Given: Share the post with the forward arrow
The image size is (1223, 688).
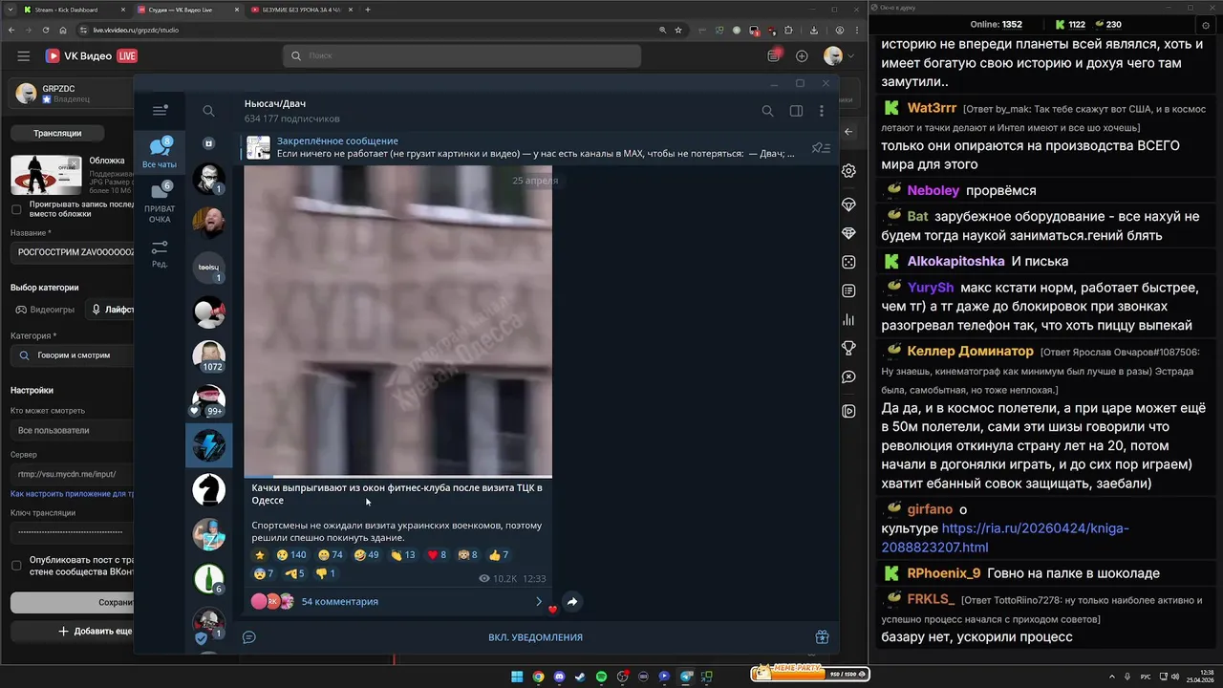Looking at the screenshot, I should coord(571,602).
